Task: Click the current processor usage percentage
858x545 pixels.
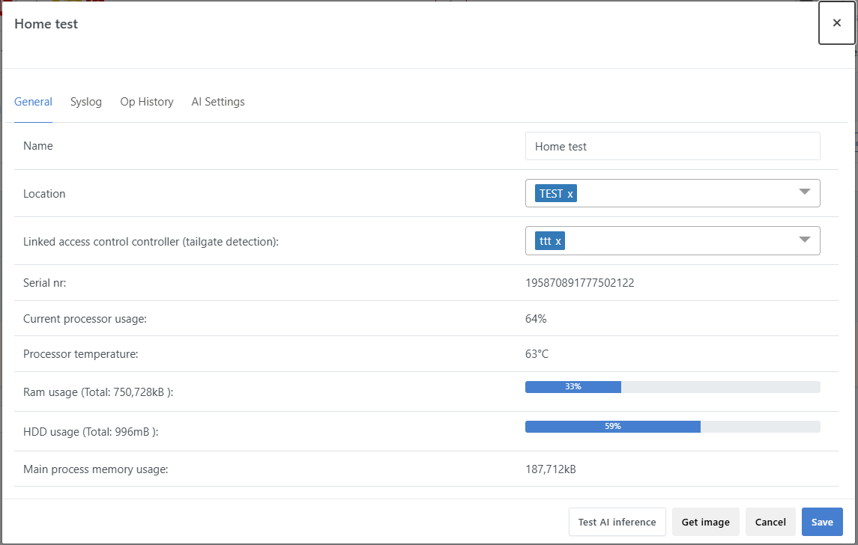Action: click(536, 319)
